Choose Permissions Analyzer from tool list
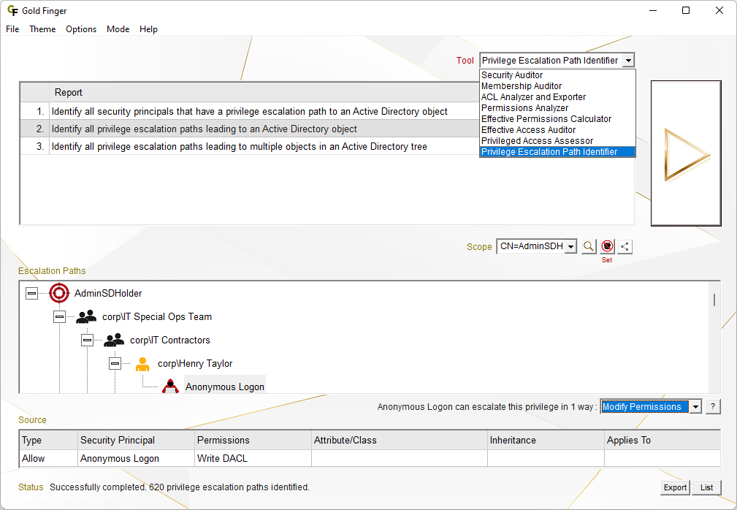 click(x=557, y=107)
